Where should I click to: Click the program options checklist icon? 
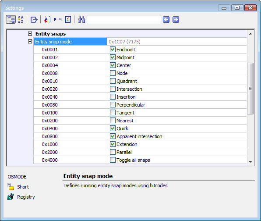tap(68, 19)
